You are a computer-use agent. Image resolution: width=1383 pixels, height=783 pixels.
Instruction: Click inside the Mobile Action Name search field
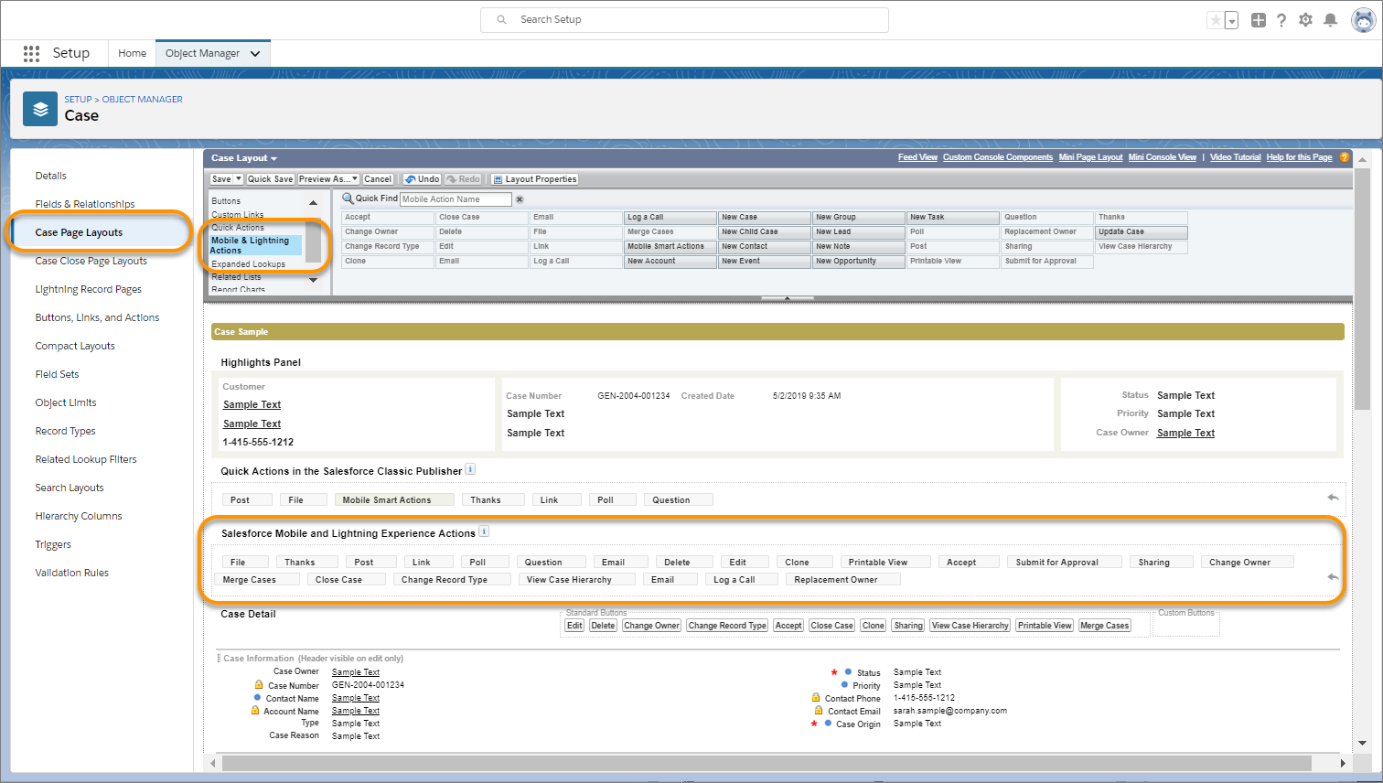pyautogui.click(x=455, y=198)
